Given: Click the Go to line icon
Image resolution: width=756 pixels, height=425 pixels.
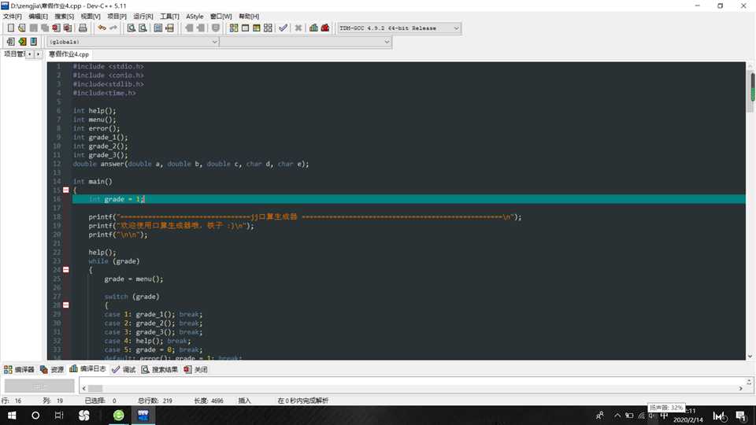Looking at the screenshot, I should 170,28.
